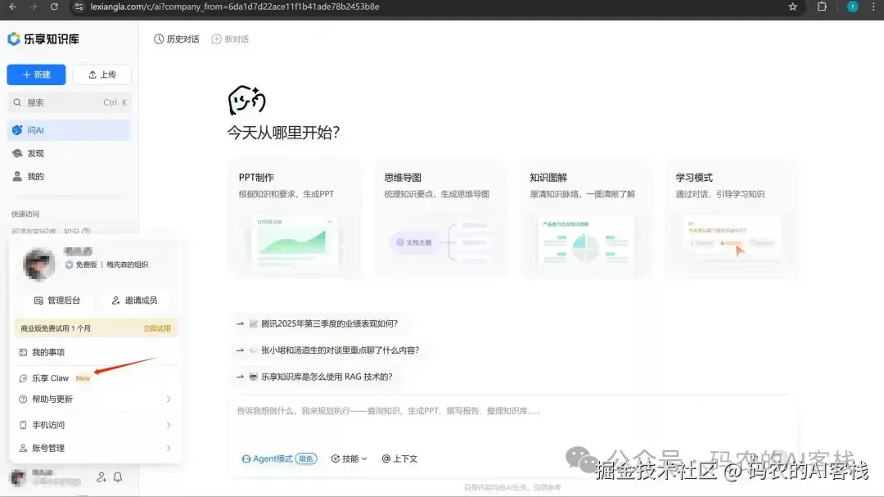884x497 pixels.
Task: Open the browser profile avatar
Action: pos(852,7)
